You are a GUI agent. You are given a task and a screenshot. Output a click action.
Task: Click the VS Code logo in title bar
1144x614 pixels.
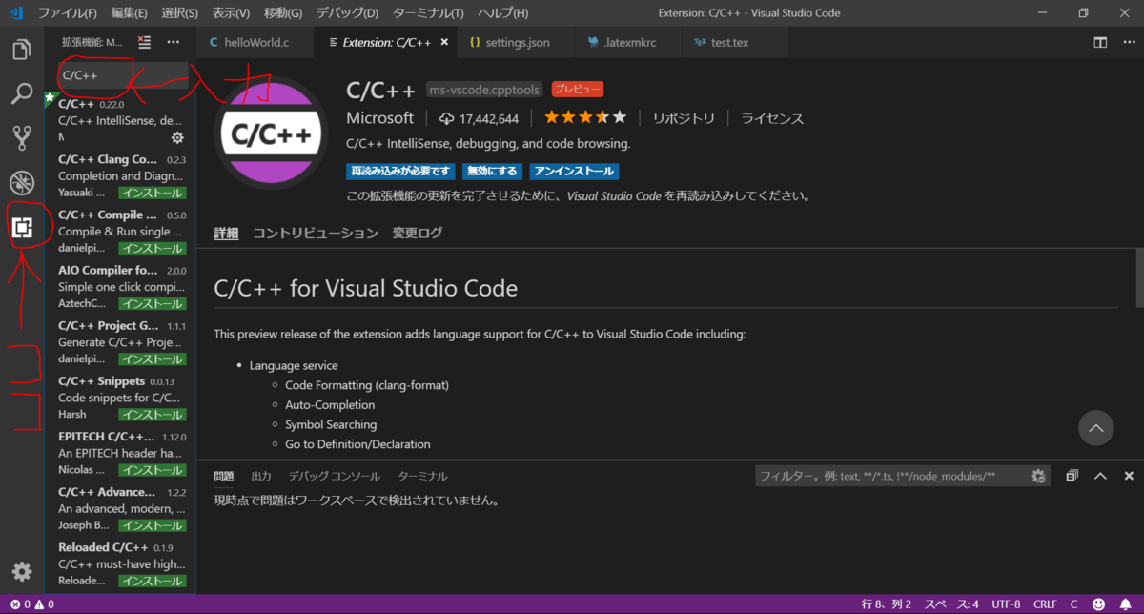pos(15,13)
